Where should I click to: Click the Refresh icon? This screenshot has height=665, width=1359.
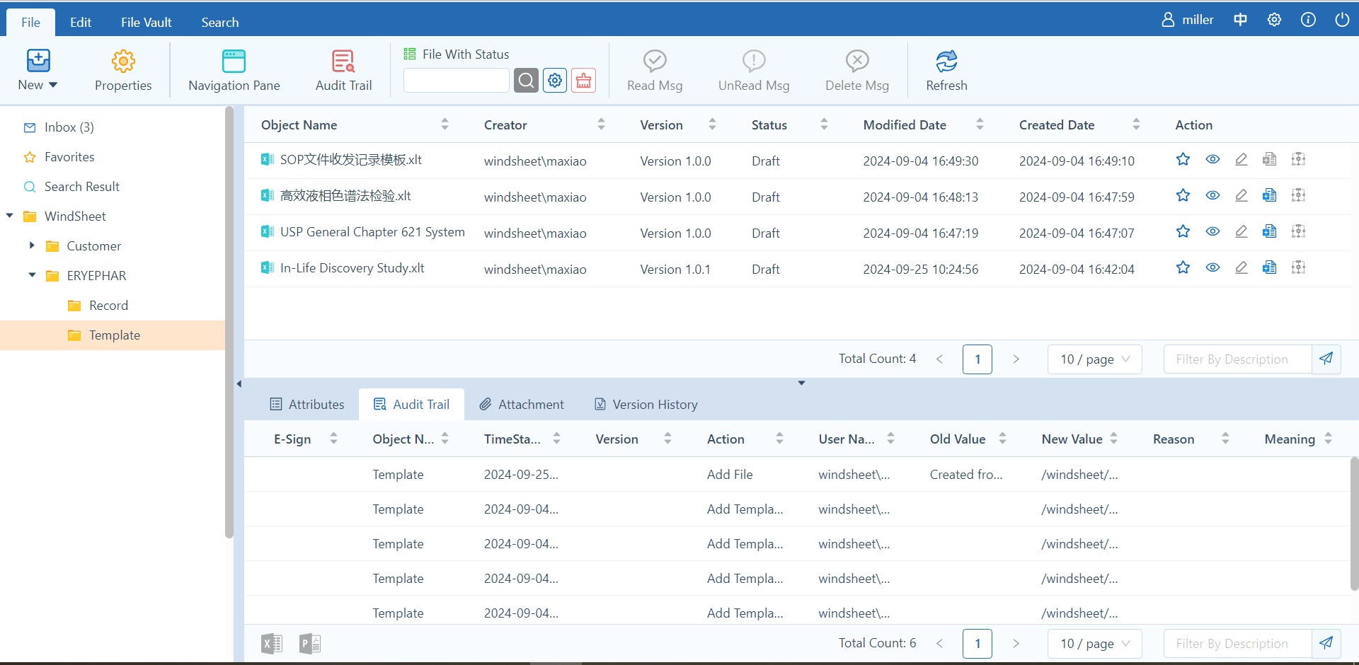tap(946, 62)
